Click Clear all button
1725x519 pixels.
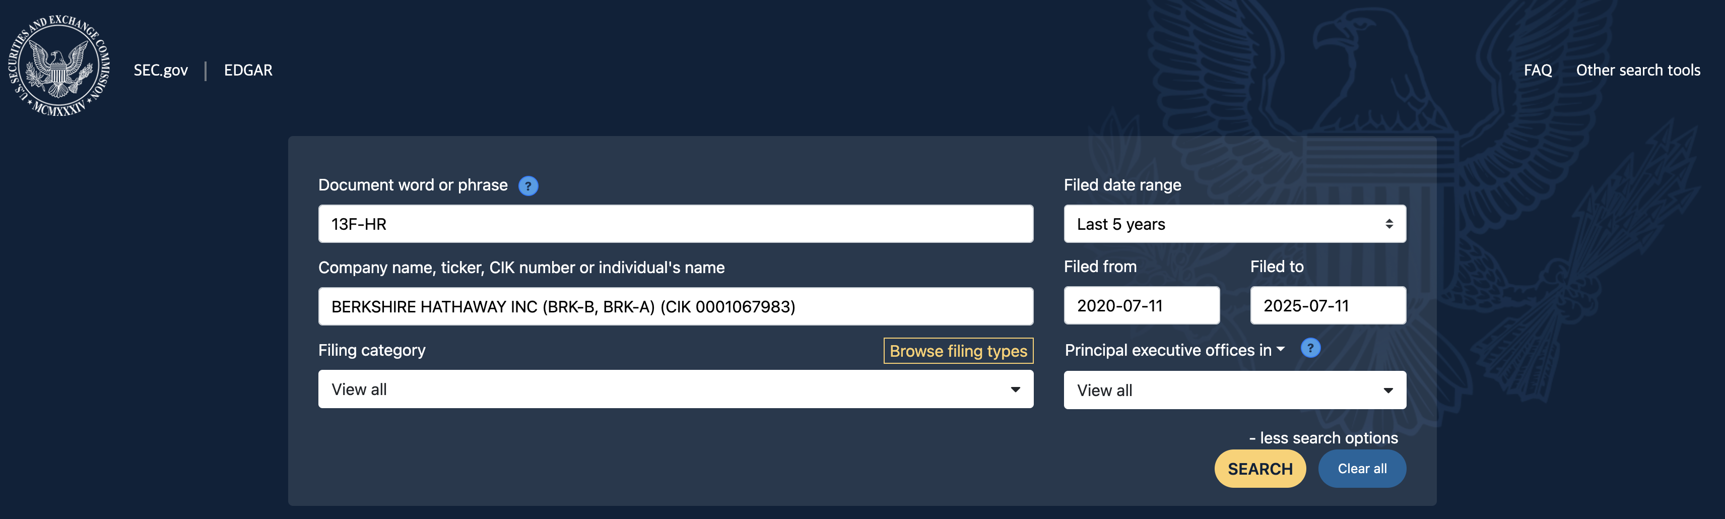click(1361, 469)
